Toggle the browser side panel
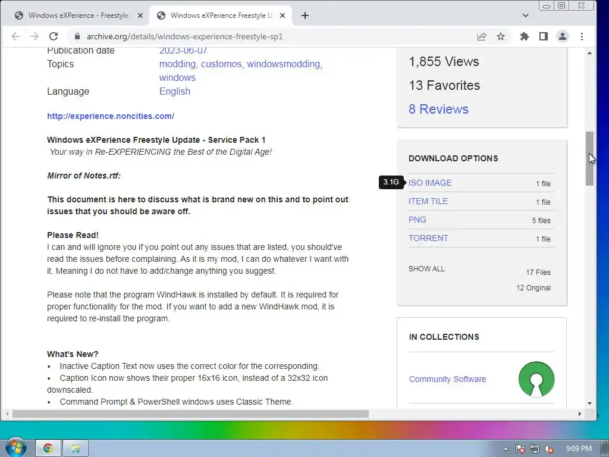This screenshot has width=609, height=457. tap(544, 36)
